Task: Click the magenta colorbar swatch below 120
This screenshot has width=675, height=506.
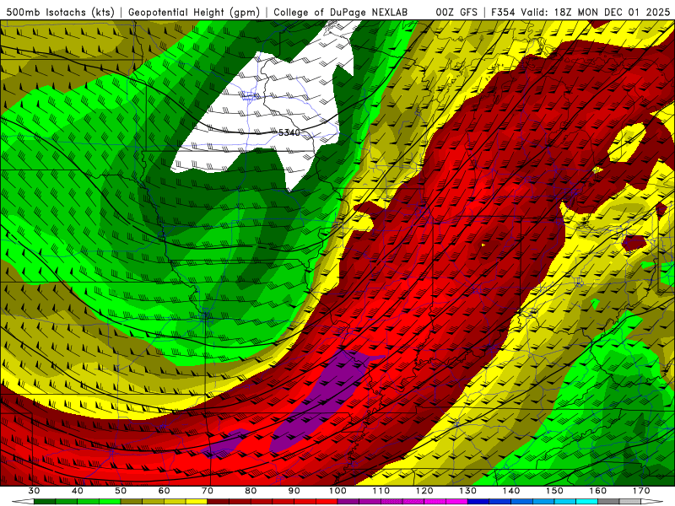Action: pos(435,502)
